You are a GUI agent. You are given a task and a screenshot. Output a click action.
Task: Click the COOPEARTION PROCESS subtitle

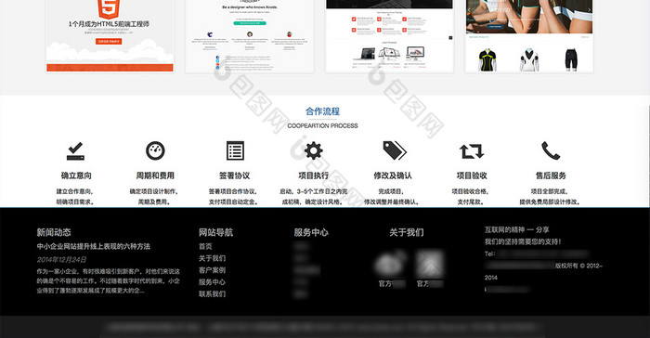[322, 125]
